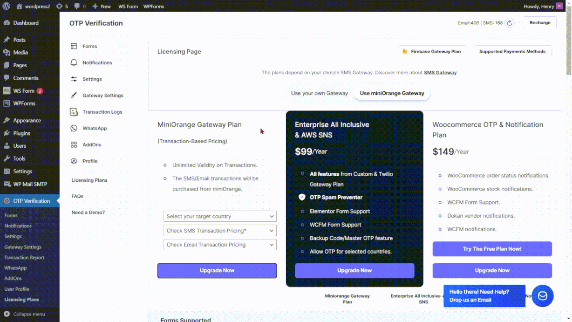
Task: Open Check SMS Transaction Pricing dropdown
Action: click(x=220, y=231)
